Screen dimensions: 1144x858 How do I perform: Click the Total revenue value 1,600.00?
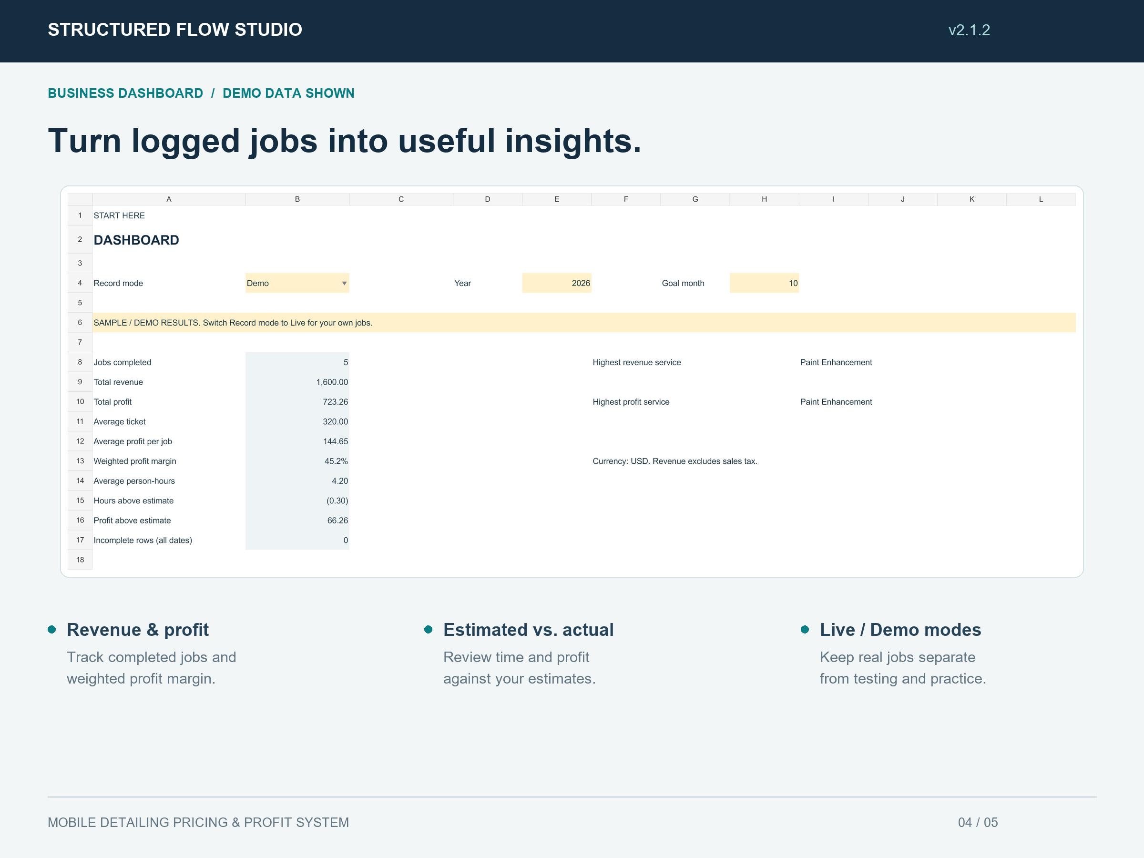click(x=297, y=382)
